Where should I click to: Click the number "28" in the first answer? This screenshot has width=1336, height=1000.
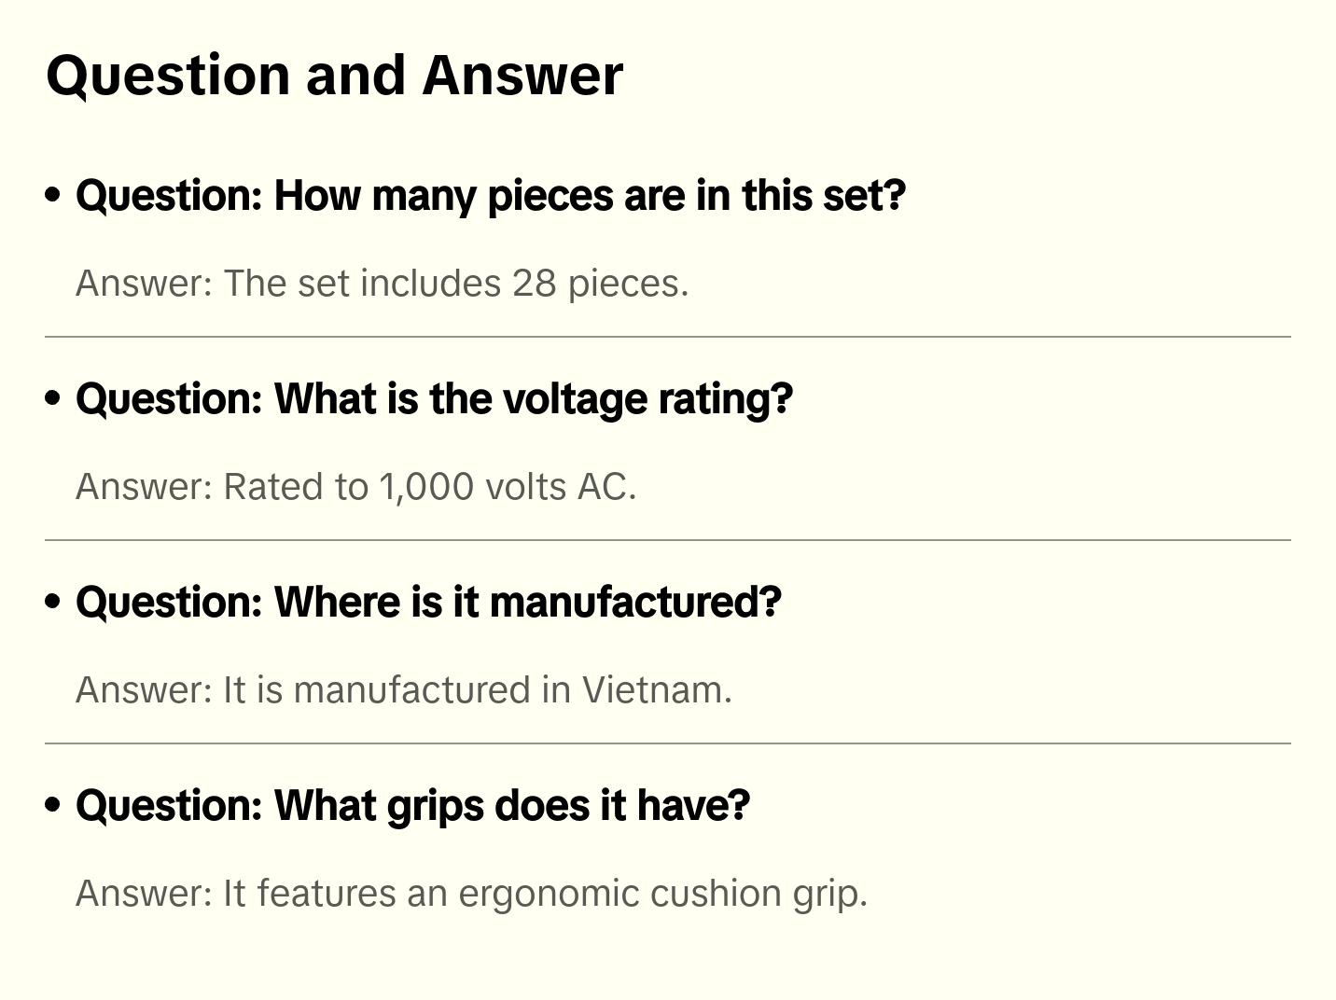click(534, 284)
